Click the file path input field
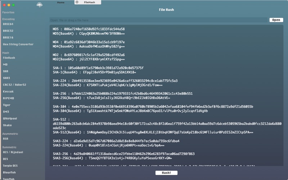Viewport: 288px width, 180px height. click(x=158, y=20)
